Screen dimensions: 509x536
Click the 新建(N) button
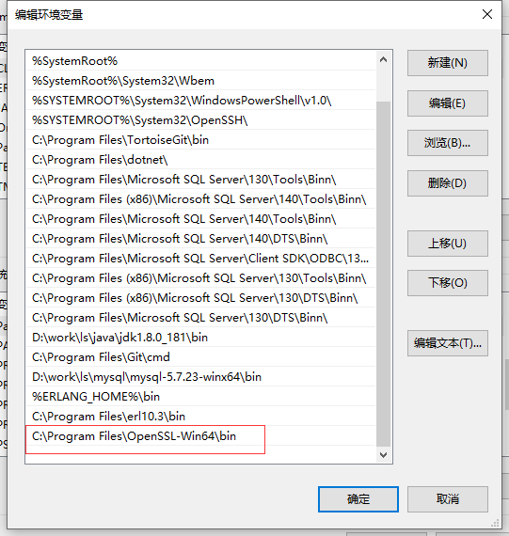(x=448, y=63)
